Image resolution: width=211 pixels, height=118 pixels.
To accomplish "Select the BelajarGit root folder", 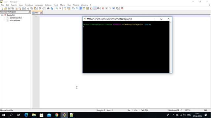I will 11,15.
